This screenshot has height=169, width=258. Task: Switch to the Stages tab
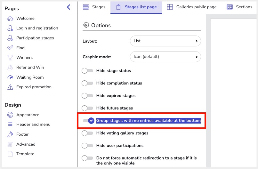coord(94,7)
